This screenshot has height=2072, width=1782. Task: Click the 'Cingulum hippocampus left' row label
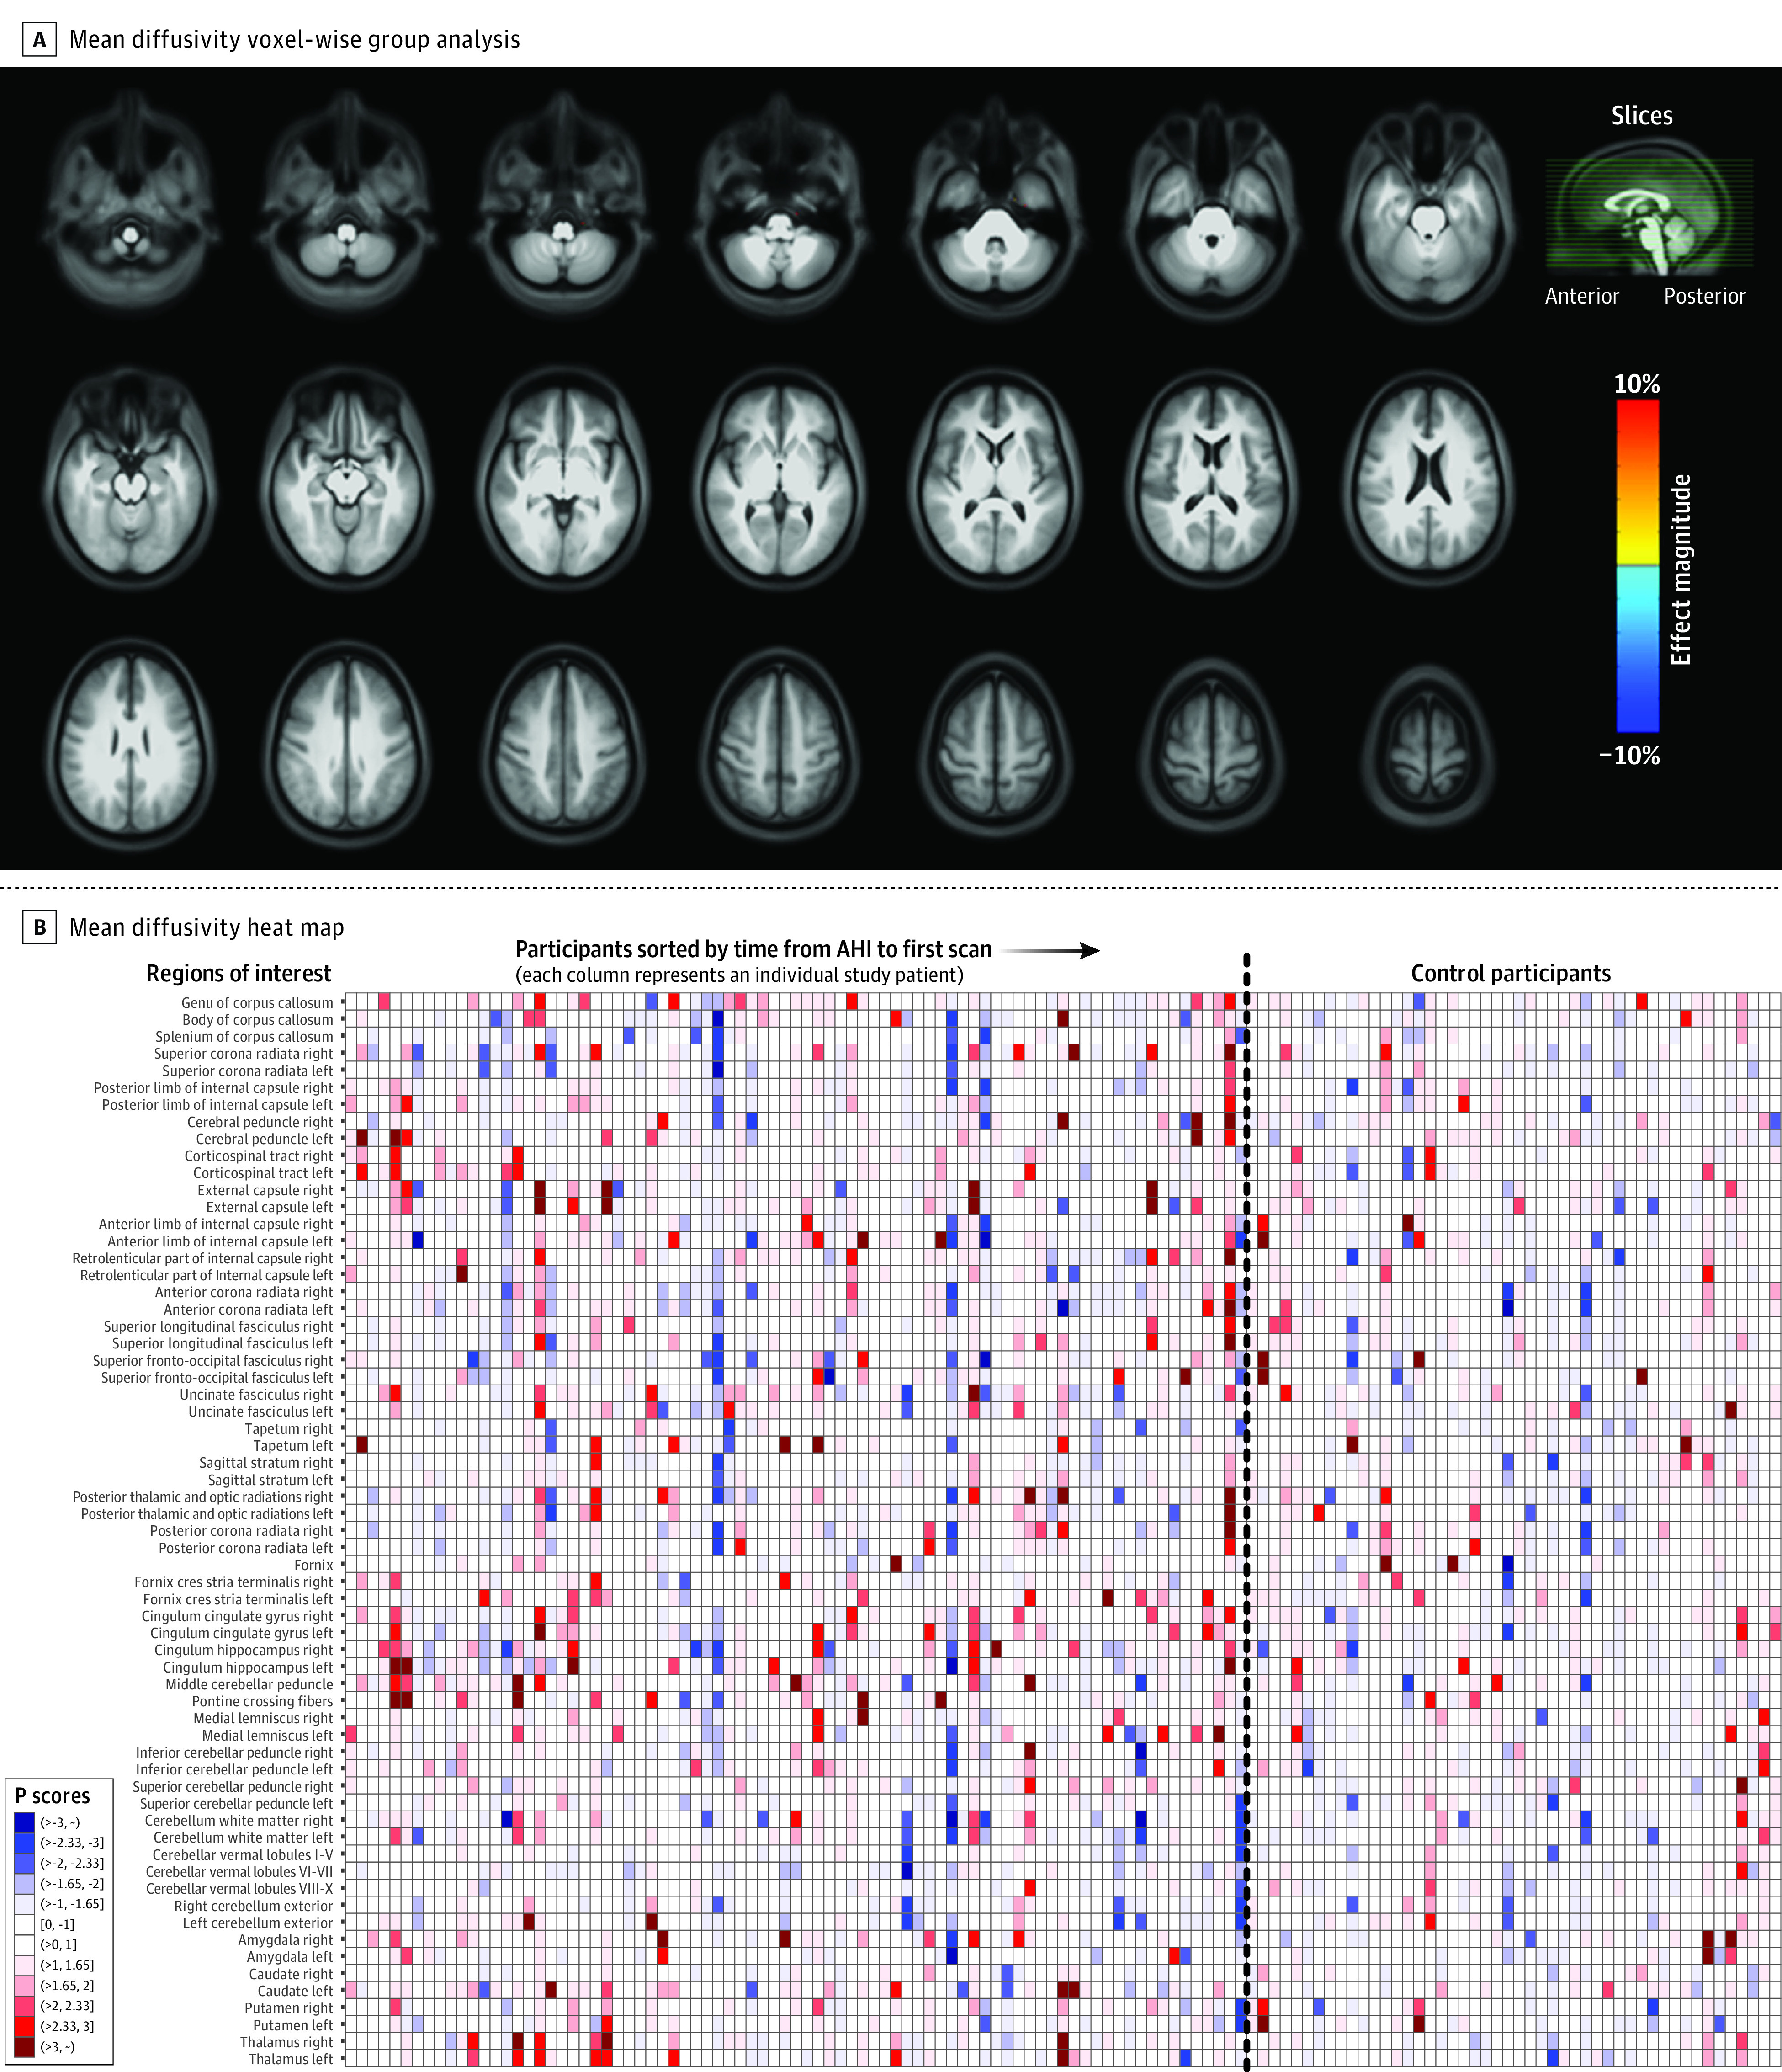point(248,1668)
